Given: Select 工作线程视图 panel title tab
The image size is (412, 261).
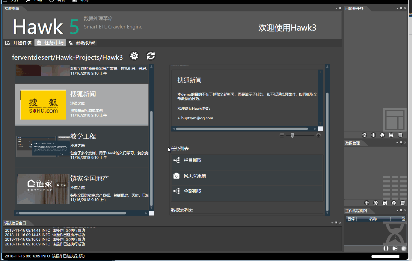Looking at the screenshot, I should (x=356, y=211).
